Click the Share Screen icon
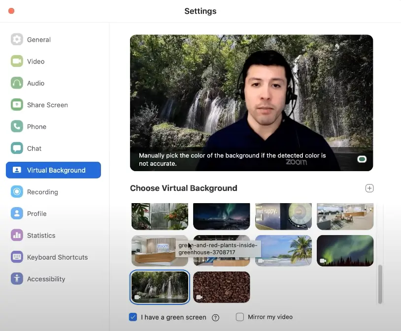The height and width of the screenshot is (331, 401). point(17,105)
